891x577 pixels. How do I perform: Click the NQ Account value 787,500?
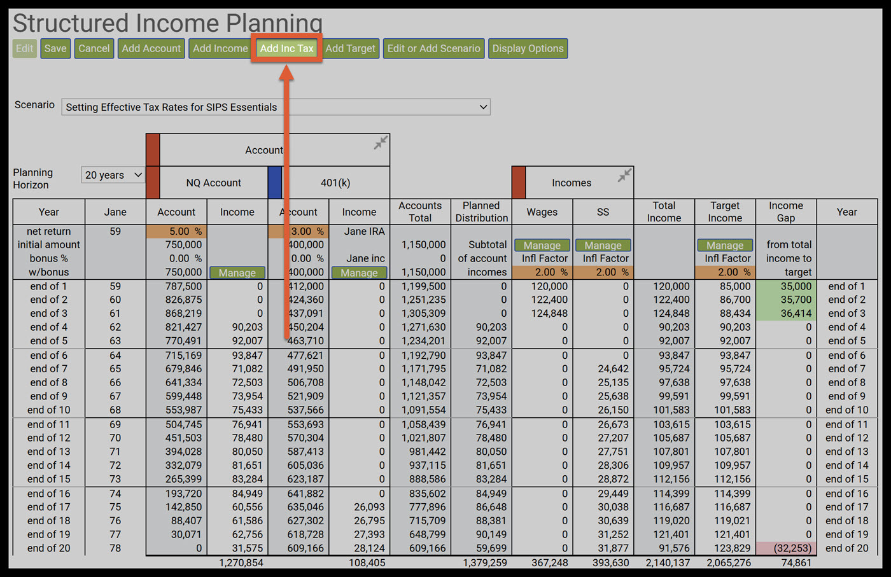tap(184, 286)
